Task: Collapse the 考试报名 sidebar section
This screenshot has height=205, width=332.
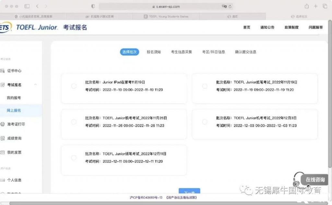Action: (35, 85)
